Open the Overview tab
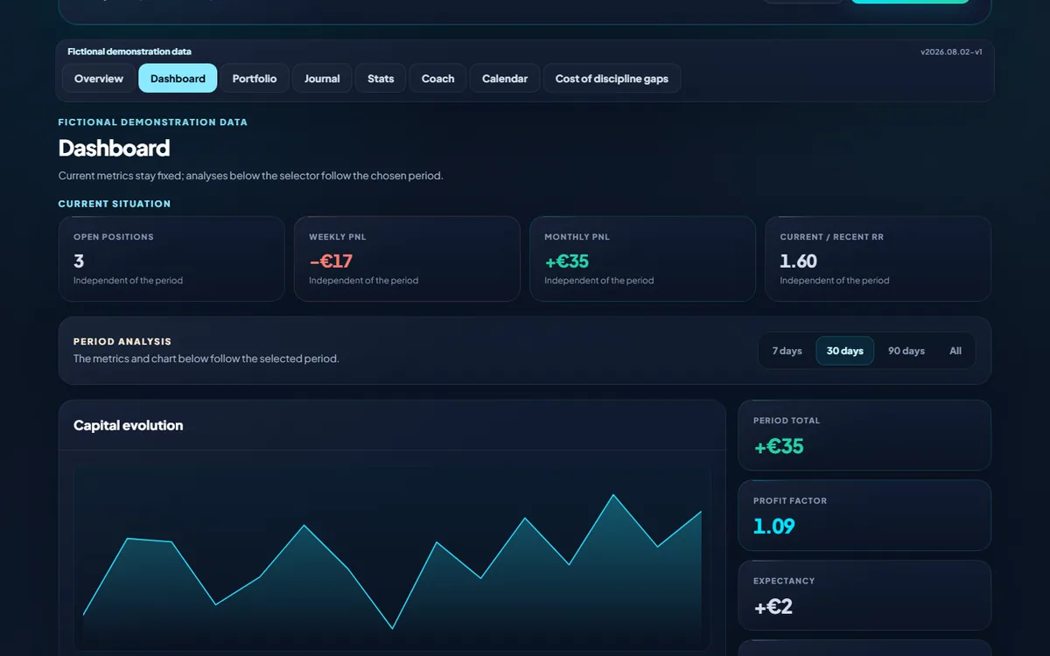 coord(99,79)
